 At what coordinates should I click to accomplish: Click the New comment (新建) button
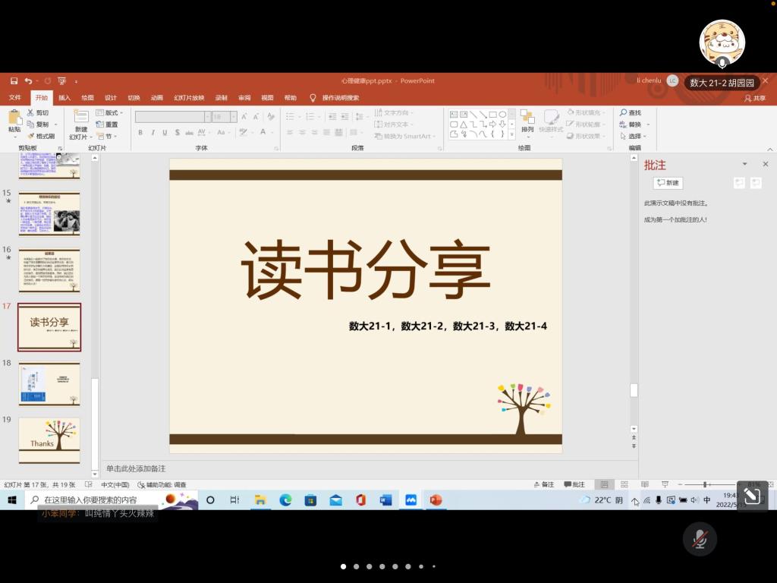point(668,183)
